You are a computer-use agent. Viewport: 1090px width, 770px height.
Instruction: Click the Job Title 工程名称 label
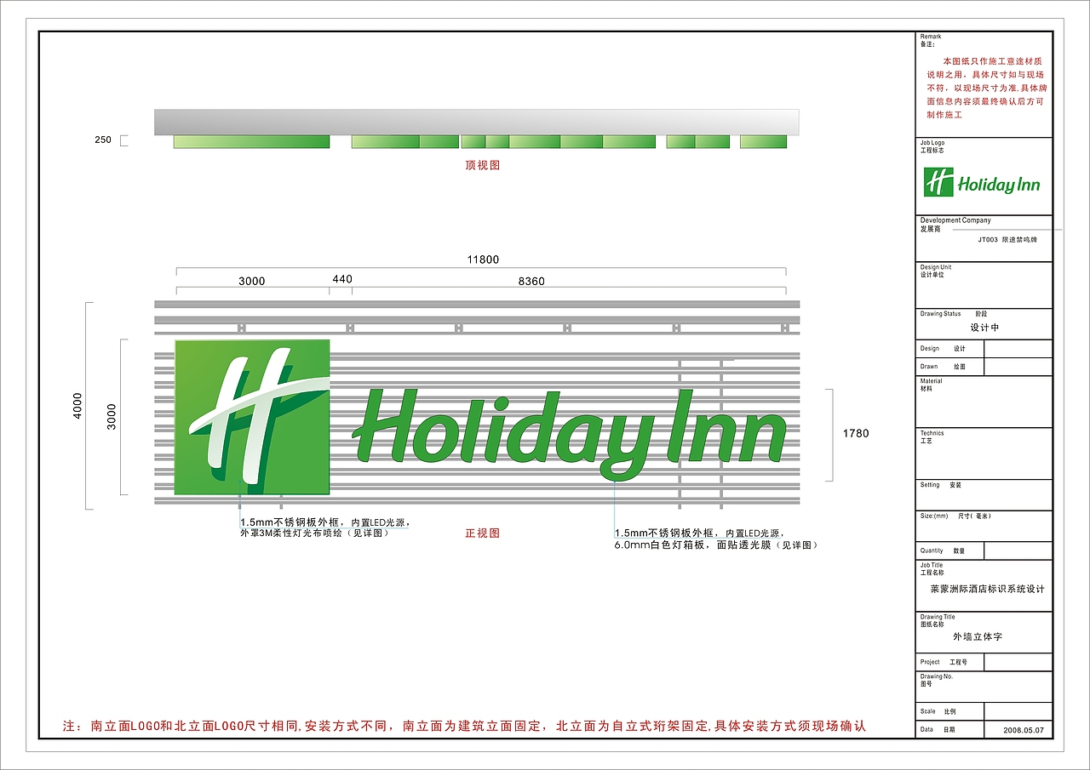[932, 568]
